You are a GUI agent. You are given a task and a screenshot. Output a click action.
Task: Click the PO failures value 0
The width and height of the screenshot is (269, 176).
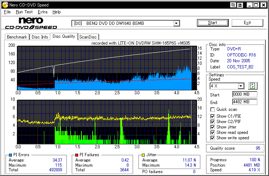click(x=194, y=172)
